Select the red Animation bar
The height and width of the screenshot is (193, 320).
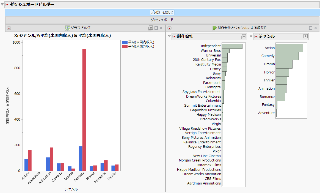coord(51,159)
